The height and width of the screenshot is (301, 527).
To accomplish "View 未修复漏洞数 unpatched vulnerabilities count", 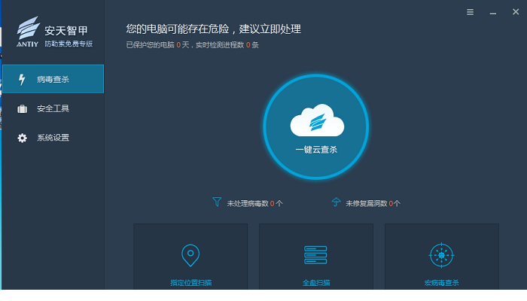I will [x=373, y=203].
